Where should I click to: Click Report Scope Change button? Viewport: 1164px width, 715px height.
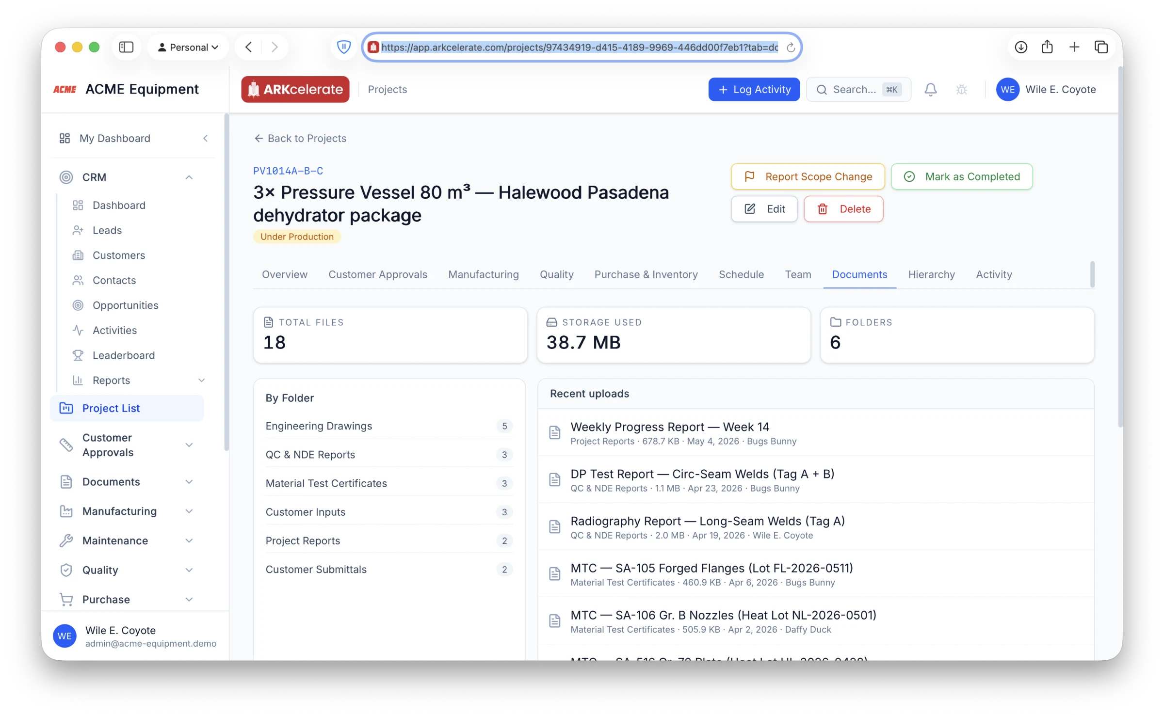coord(808,177)
